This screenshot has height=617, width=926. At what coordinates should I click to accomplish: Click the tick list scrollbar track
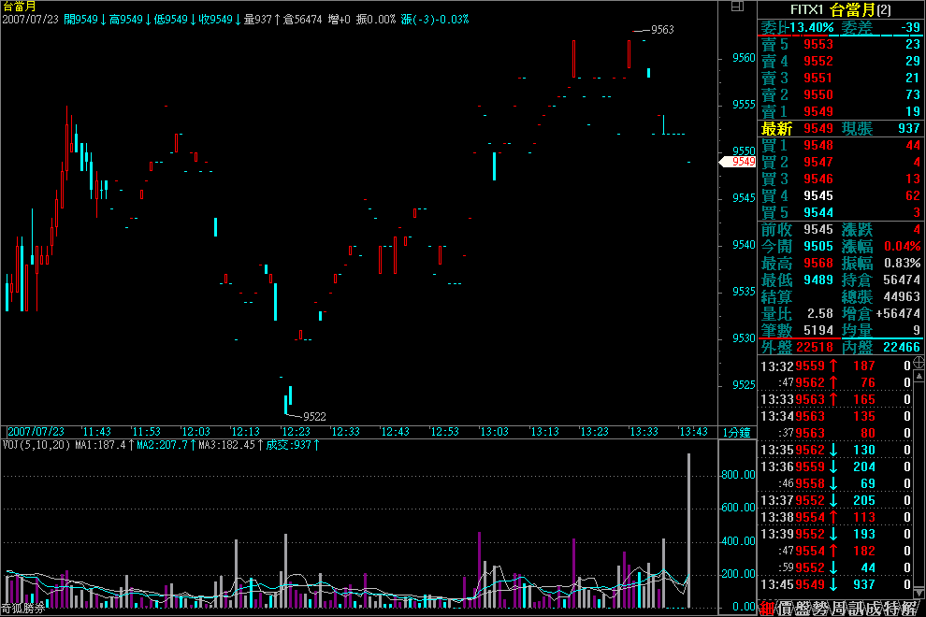[919, 486]
